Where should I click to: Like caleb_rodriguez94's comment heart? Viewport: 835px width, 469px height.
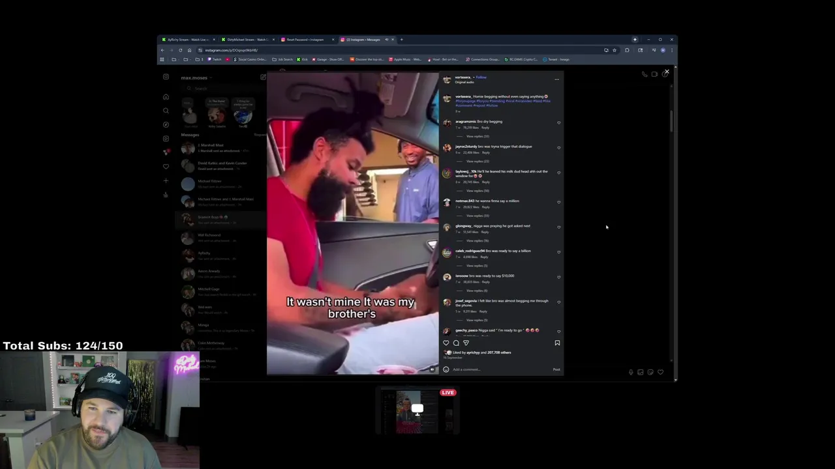[559, 251]
